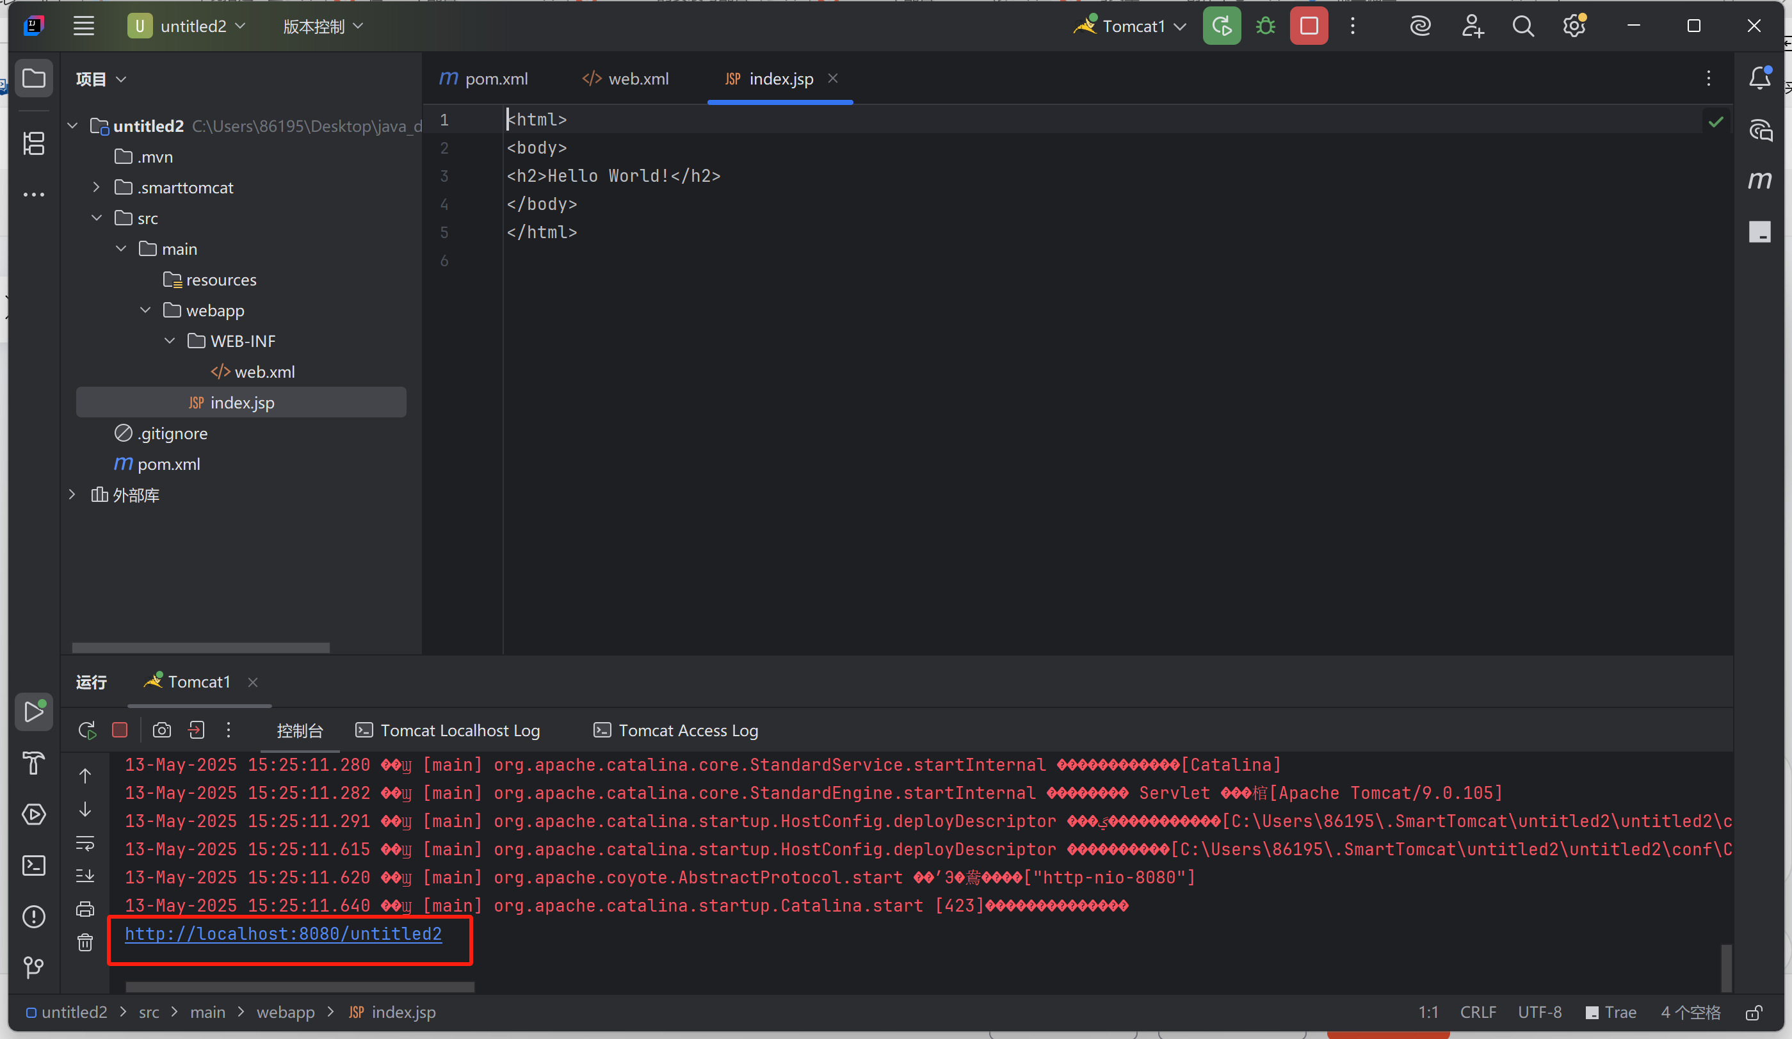Toggle soft-wrap in the console
The height and width of the screenshot is (1039, 1792).
coord(85,844)
